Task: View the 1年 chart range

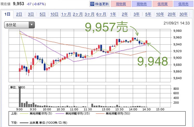Action: point(113,14)
